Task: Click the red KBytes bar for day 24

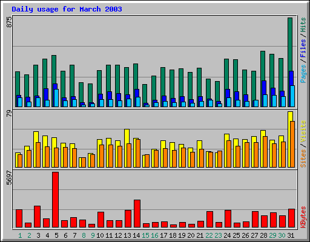Action: pos(228,219)
